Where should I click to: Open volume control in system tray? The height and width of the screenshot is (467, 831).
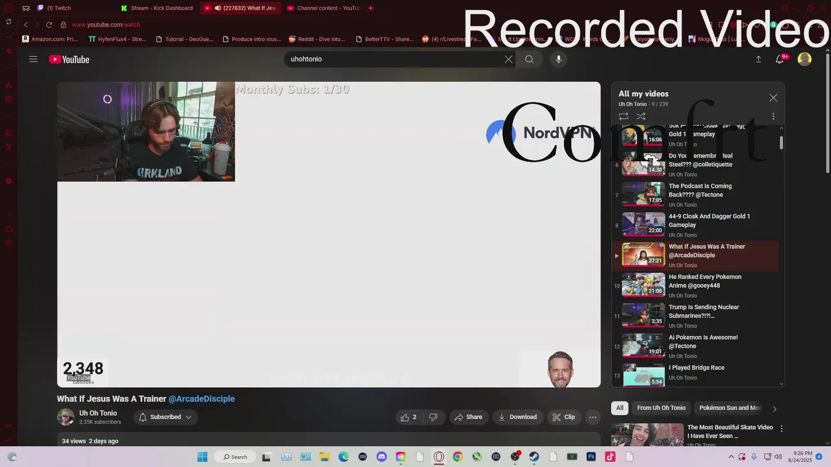point(778,457)
